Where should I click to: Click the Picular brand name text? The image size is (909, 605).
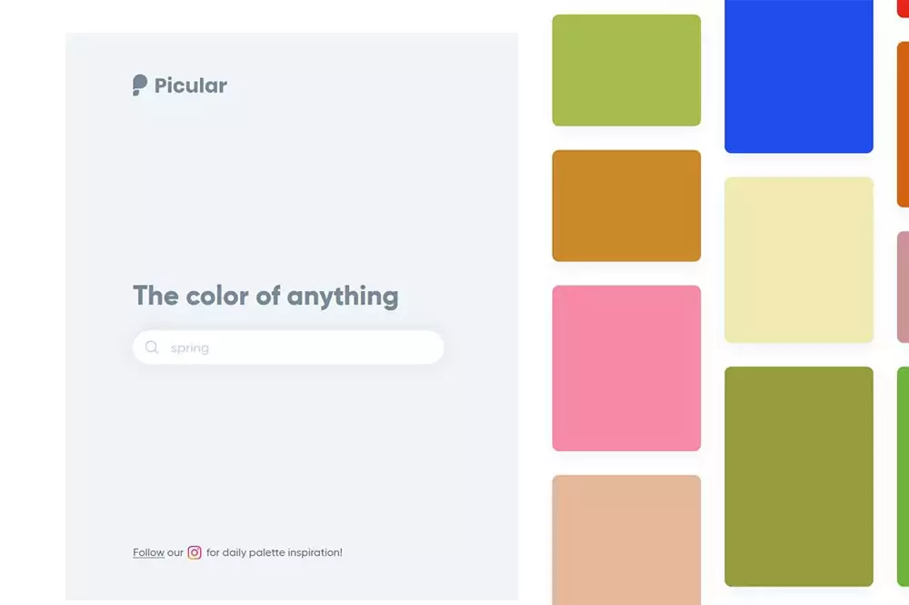(191, 86)
